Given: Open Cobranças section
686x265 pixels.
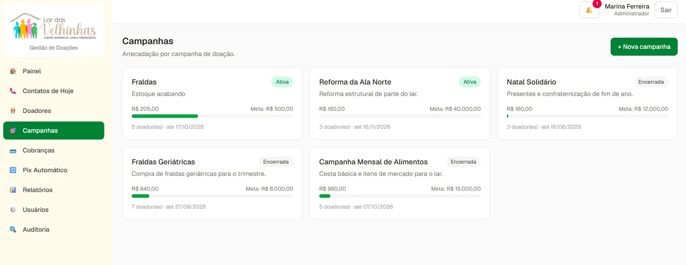Looking at the screenshot, I should (x=53, y=151).
